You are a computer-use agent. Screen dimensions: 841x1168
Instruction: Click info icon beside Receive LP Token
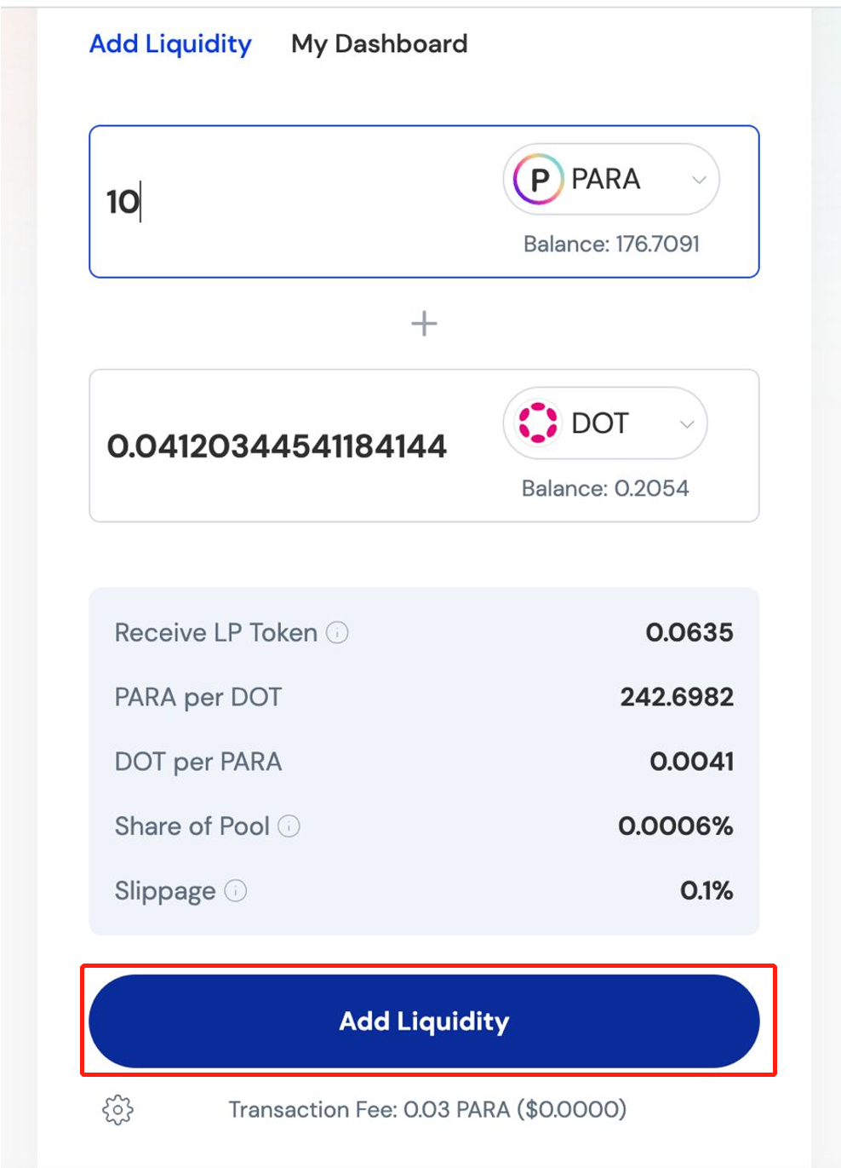tap(338, 632)
